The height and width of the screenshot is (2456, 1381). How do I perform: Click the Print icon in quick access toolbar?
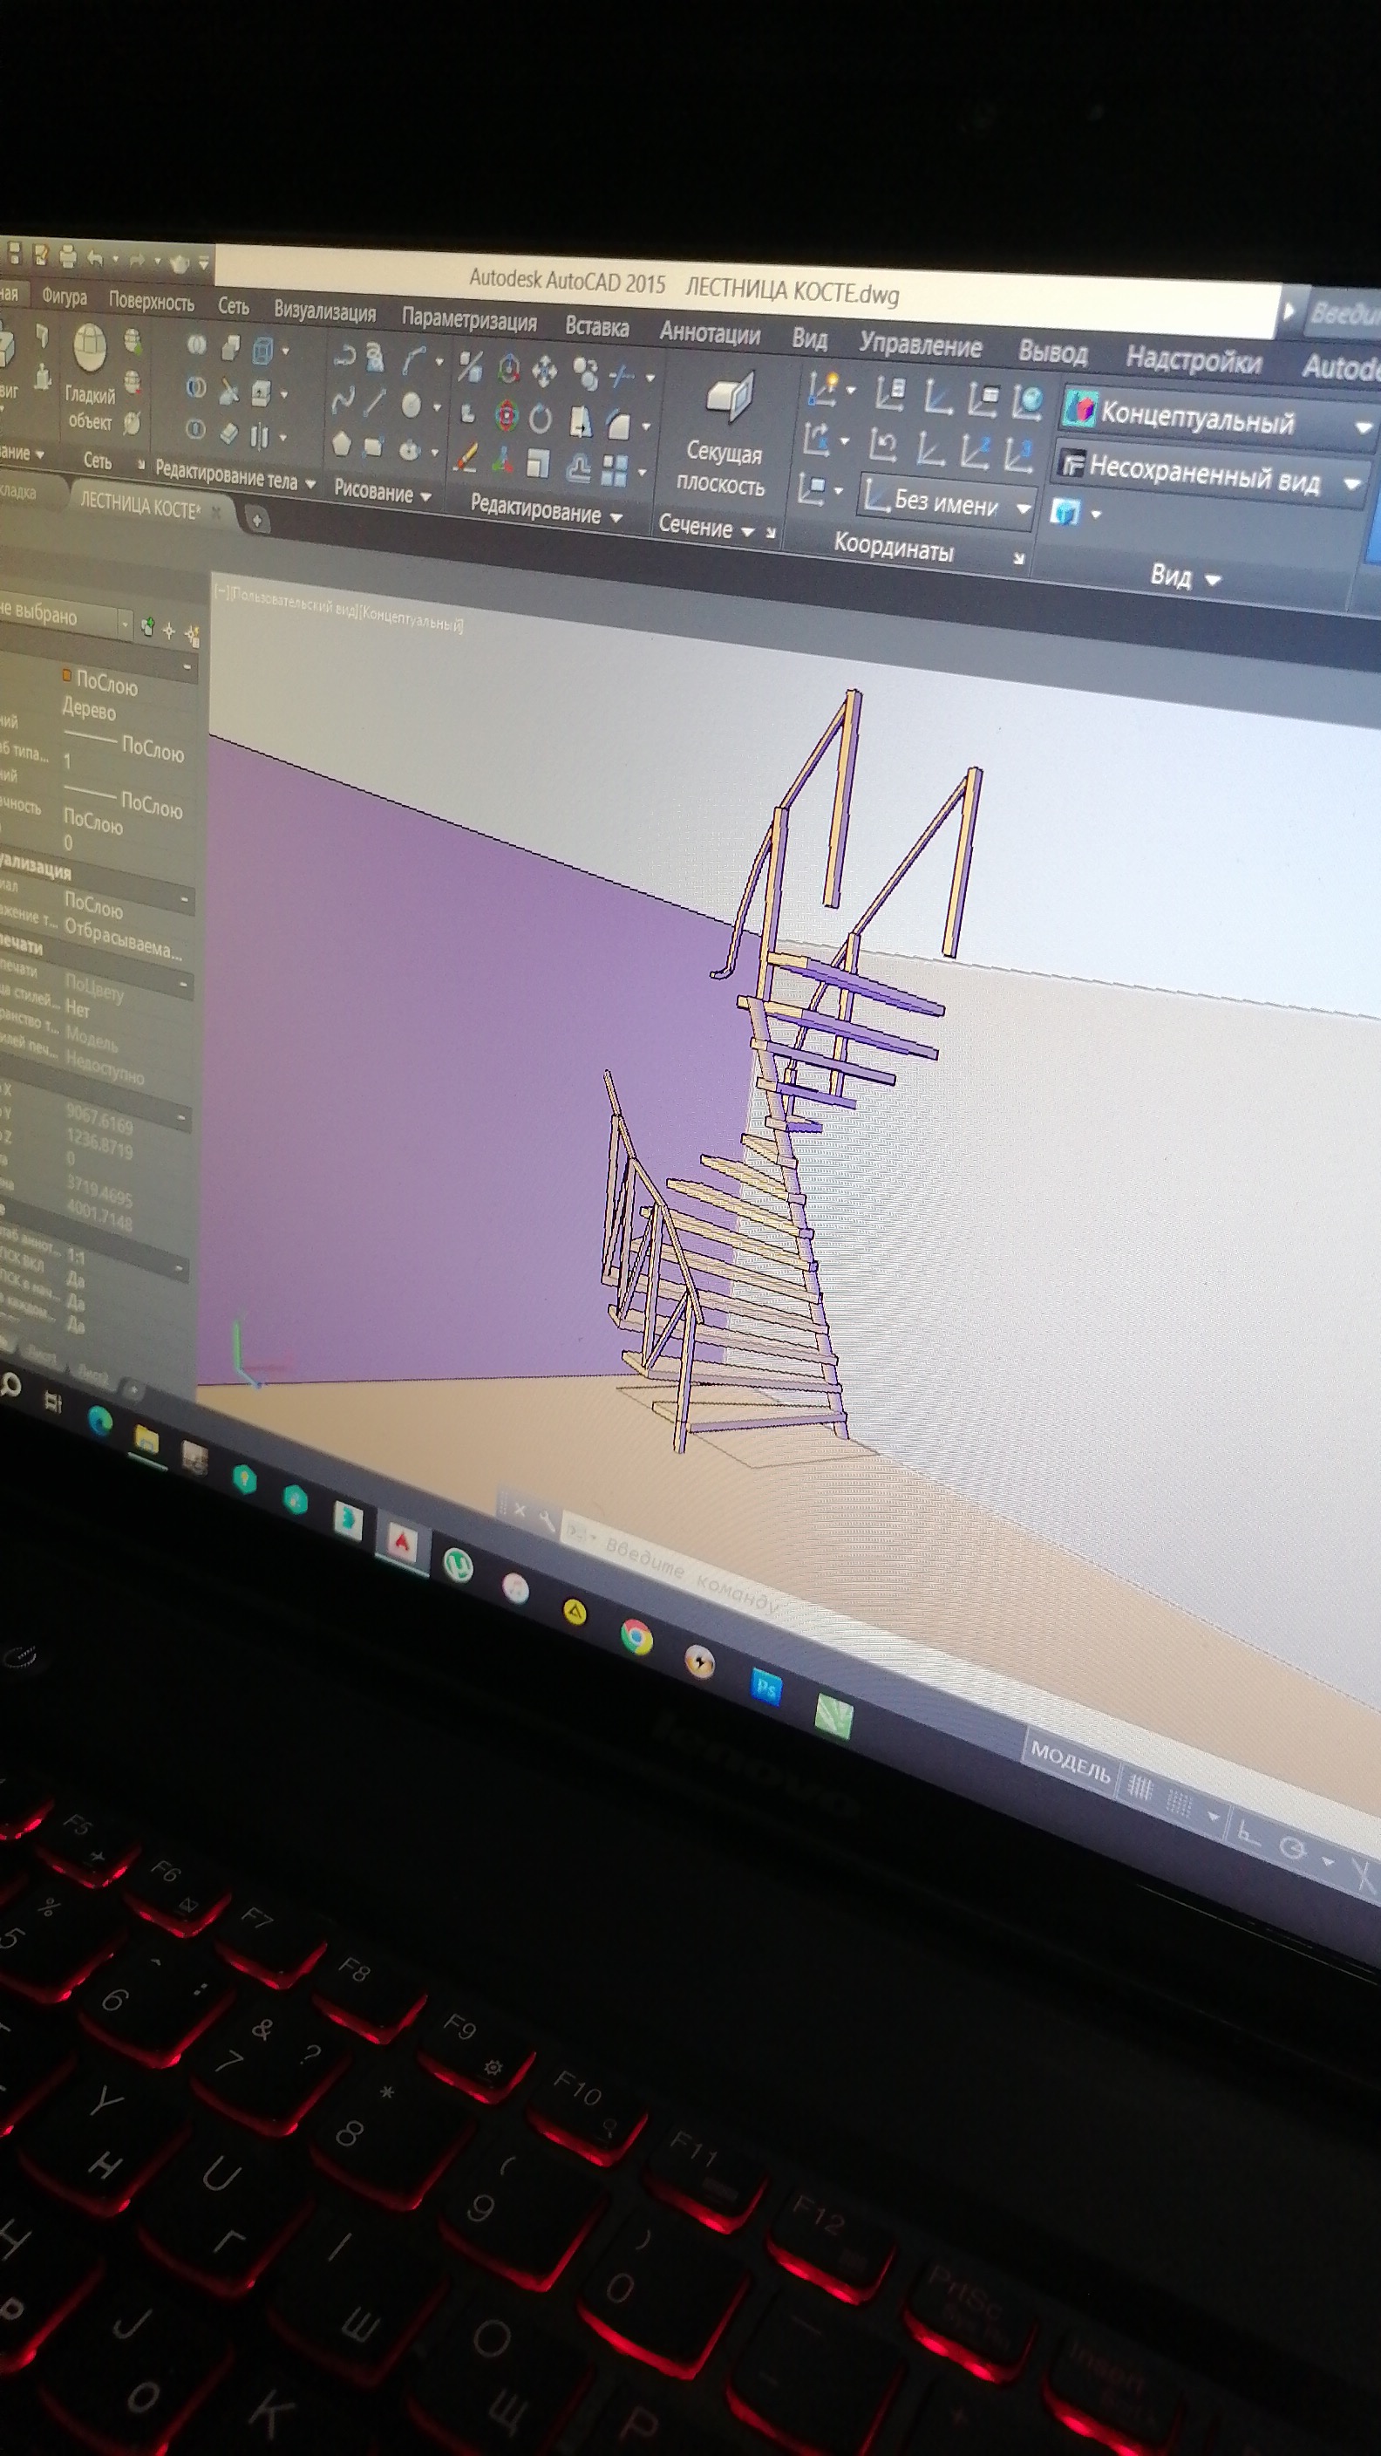[68, 256]
